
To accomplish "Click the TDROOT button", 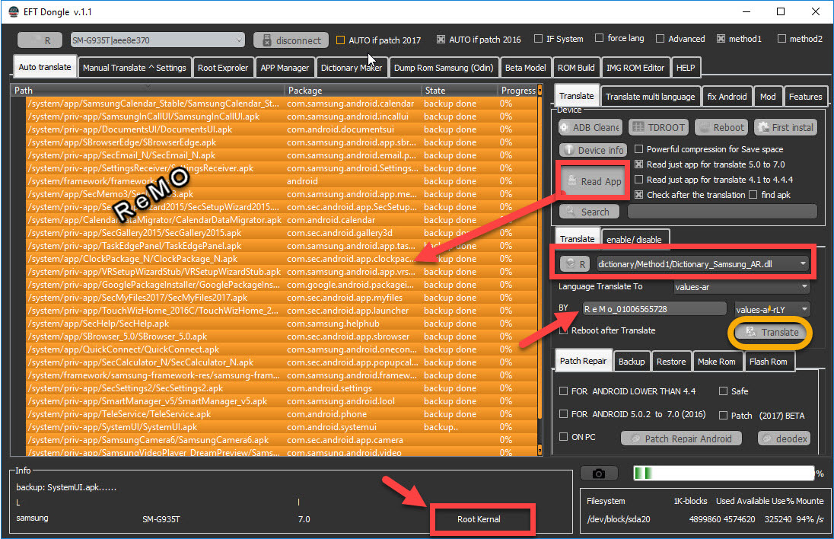I will click(658, 128).
